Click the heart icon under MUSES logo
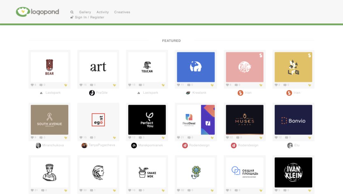This screenshot has width=343, height=194. (x=228, y=138)
